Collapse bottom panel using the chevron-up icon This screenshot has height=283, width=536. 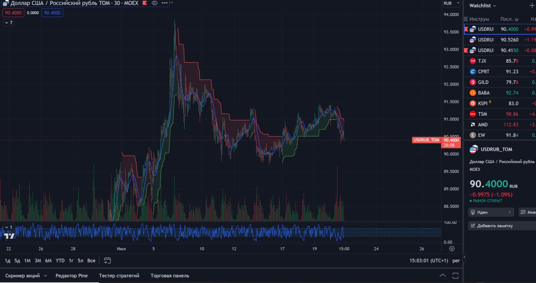[x=443, y=275]
